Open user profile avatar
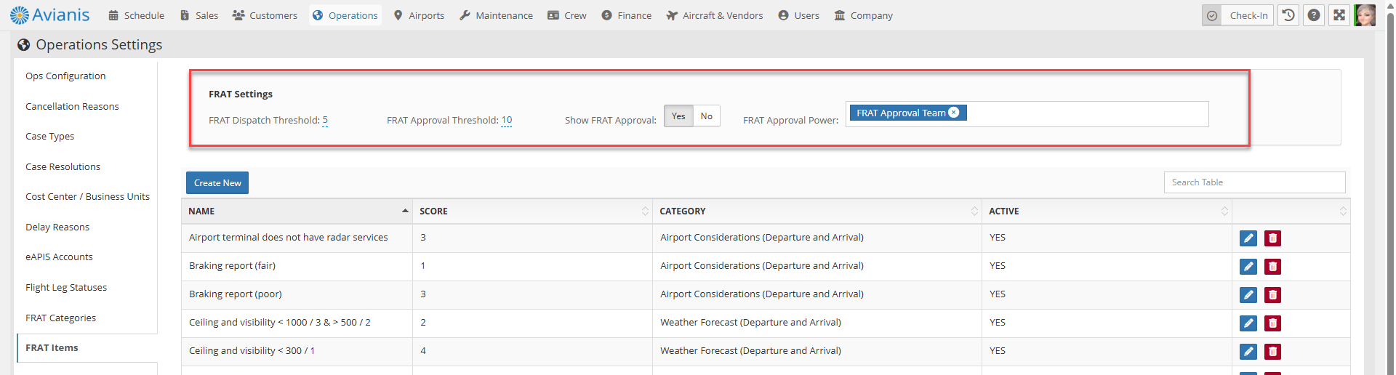This screenshot has height=375, width=1396. 1365,15
